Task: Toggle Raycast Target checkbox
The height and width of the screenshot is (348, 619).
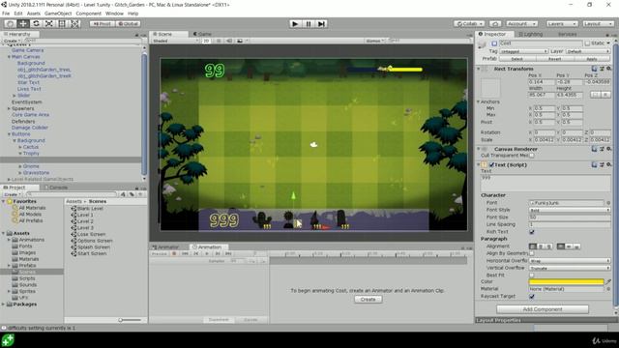Action: pyautogui.click(x=532, y=297)
